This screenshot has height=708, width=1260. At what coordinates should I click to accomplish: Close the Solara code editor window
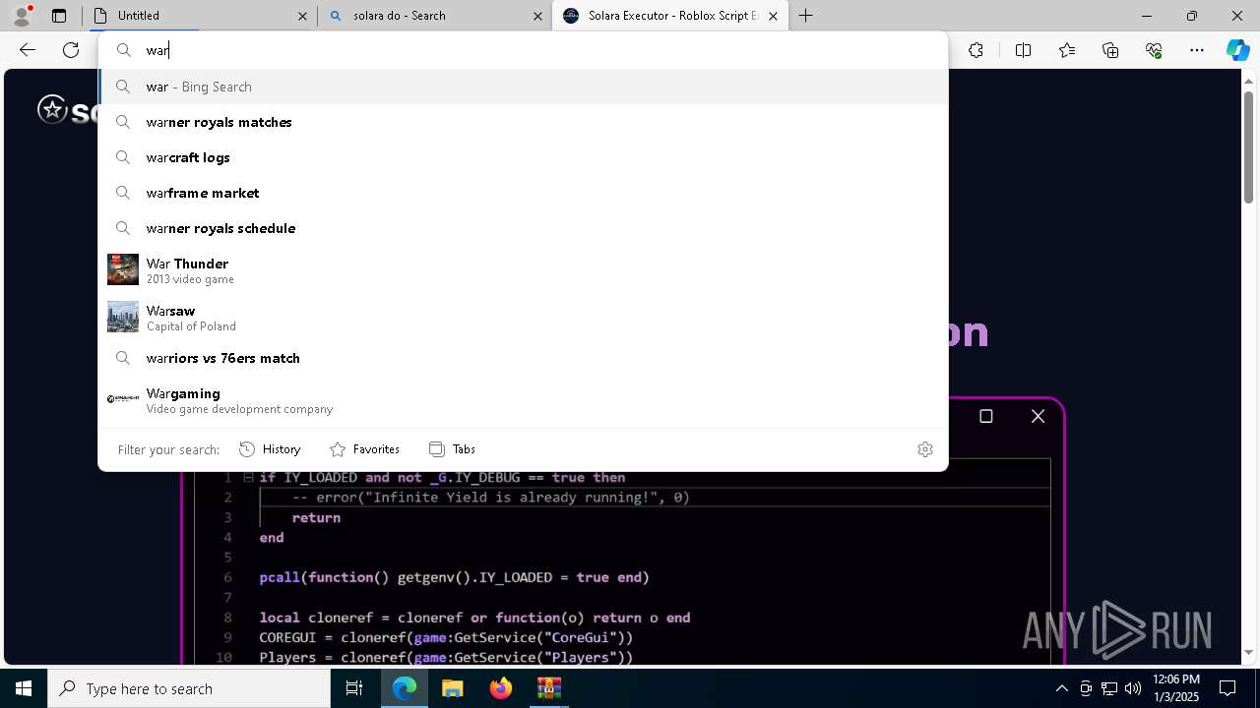1038,416
